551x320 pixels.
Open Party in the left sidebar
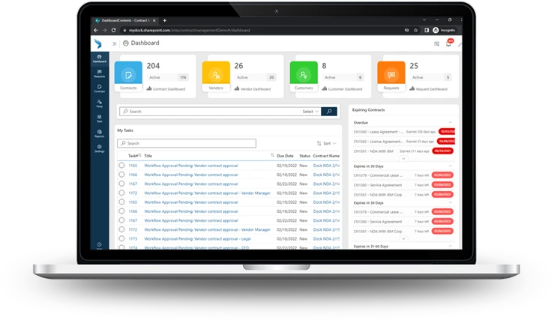[x=100, y=103]
